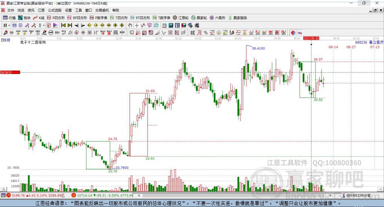384x207 pixels.
Task: Click the n² square number tool
Action: [64, 33]
